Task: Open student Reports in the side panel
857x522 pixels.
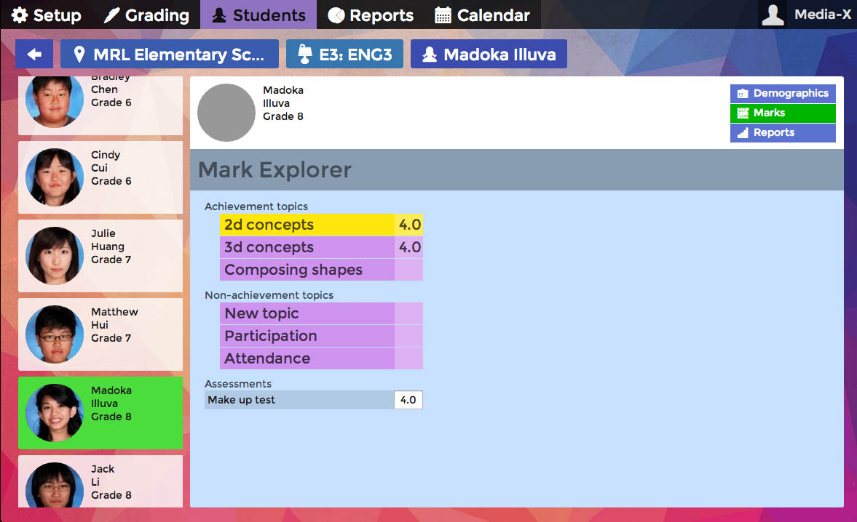Action: pyautogui.click(x=783, y=132)
